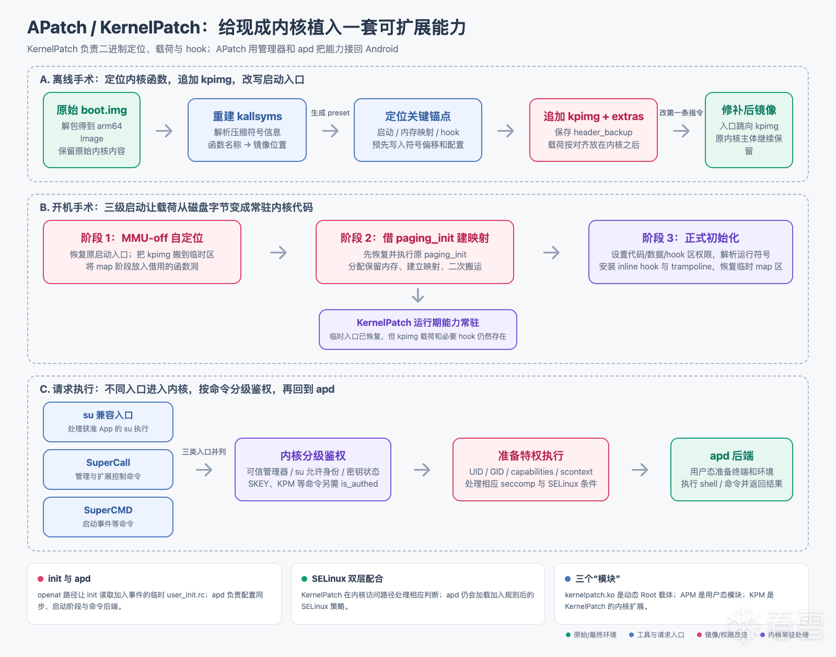Click the apd 后端 box
The width and height of the screenshot is (836, 657).
pos(731,470)
